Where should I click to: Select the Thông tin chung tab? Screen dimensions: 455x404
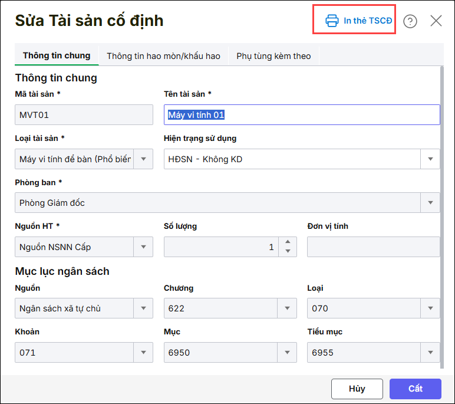coord(57,55)
